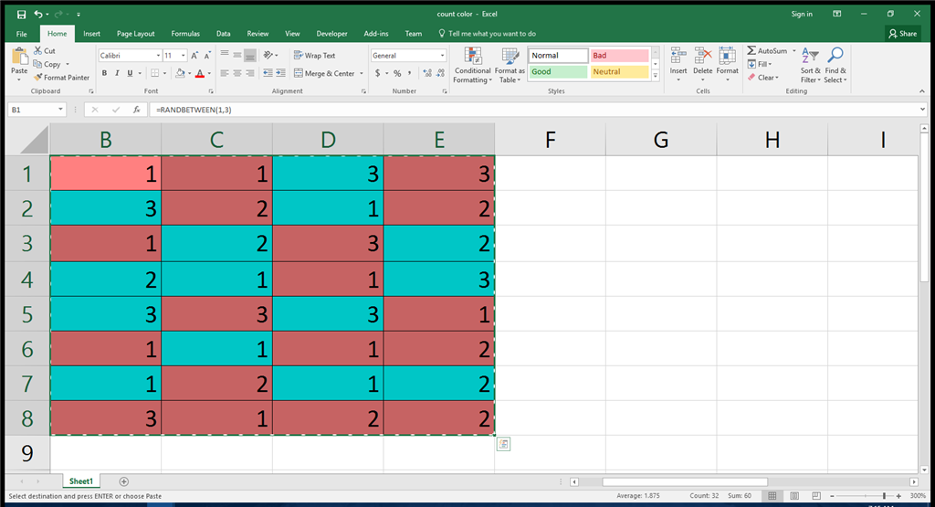This screenshot has height=507, width=935.
Task: Click the Select All corner triangle
Action: [35, 140]
